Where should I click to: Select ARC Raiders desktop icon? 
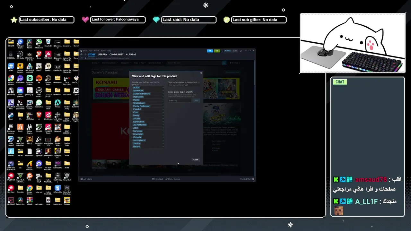click(30, 116)
